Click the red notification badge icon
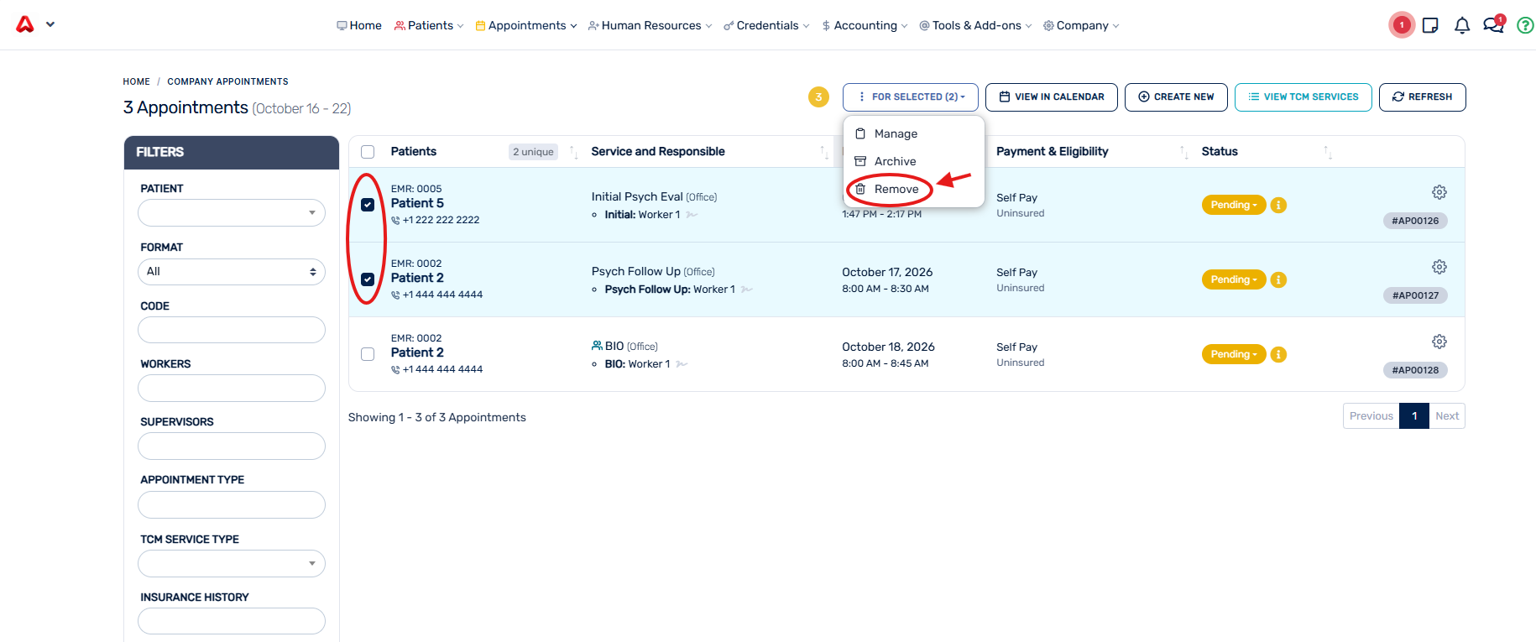This screenshot has height=642, width=1536. (x=1401, y=25)
